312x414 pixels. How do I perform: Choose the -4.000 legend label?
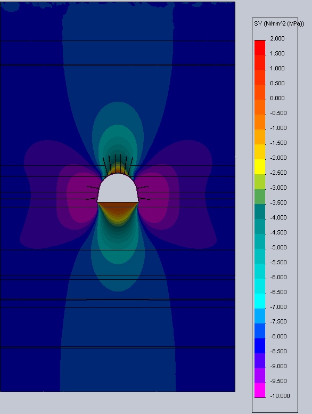click(x=278, y=217)
